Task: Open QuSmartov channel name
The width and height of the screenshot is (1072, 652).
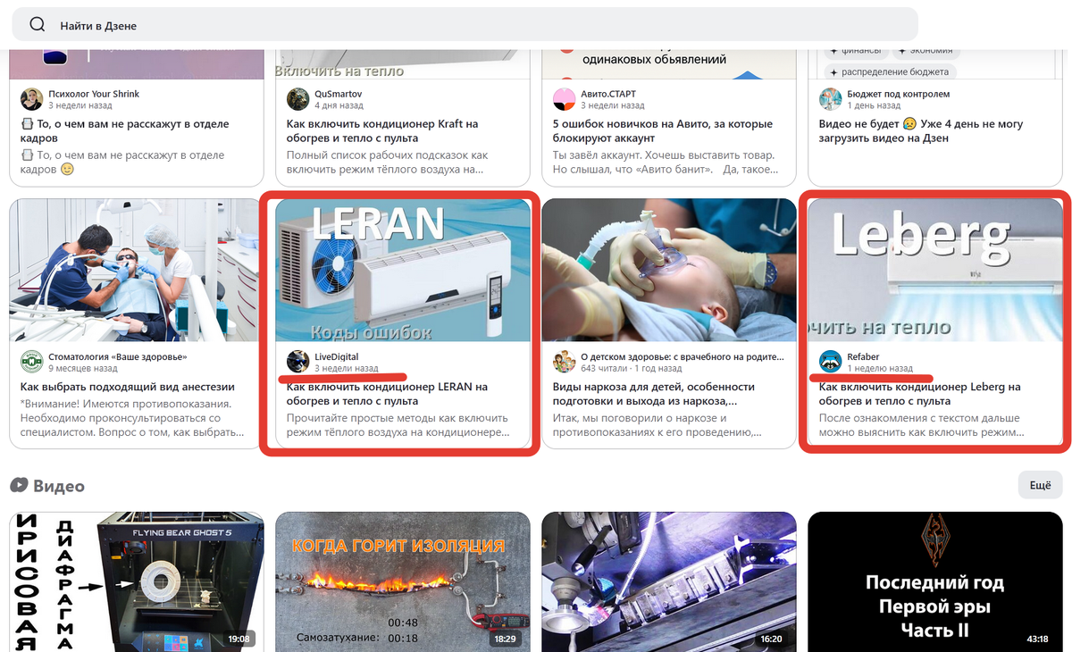Action: pyautogui.click(x=338, y=94)
